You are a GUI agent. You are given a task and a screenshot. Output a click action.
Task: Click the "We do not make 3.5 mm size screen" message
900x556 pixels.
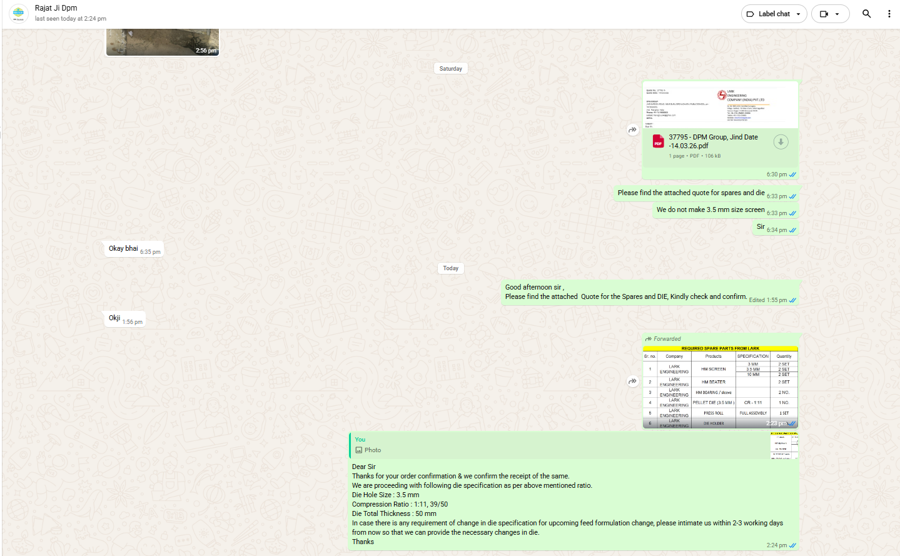pyautogui.click(x=710, y=210)
